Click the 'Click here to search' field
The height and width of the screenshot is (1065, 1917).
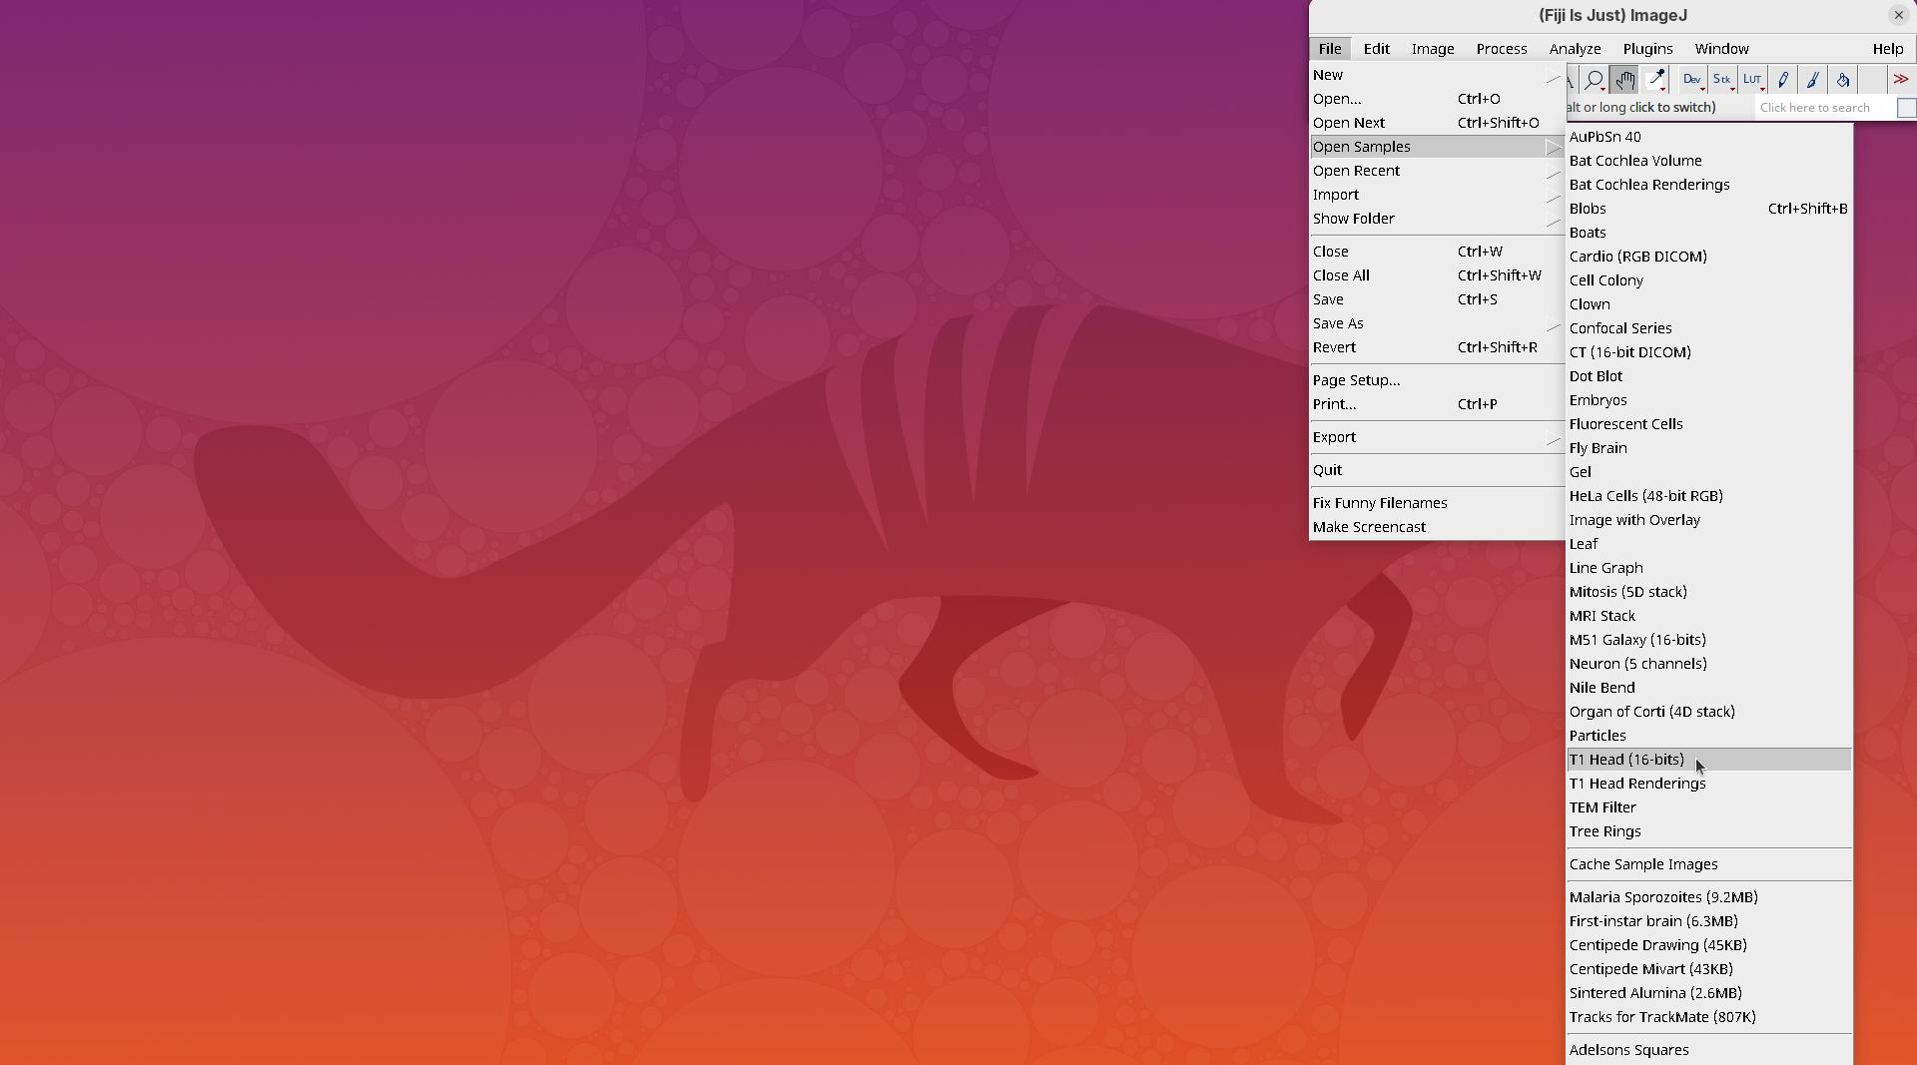click(1823, 108)
